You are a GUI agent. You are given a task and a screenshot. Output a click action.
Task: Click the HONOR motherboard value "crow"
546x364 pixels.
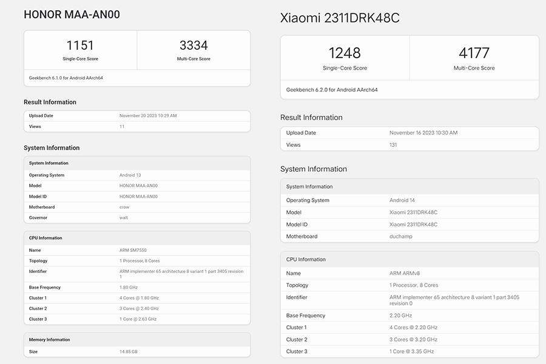pyautogui.click(x=124, y=207)
